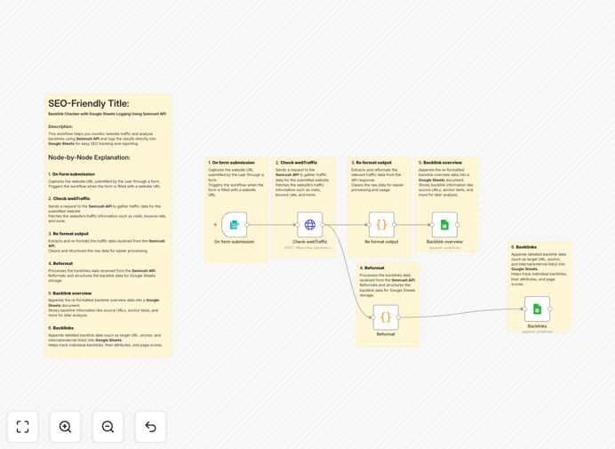Click the 'Check webTraffic' label under globe node
615x449 pixels.
pyautogui.click(x=310, y=242)
